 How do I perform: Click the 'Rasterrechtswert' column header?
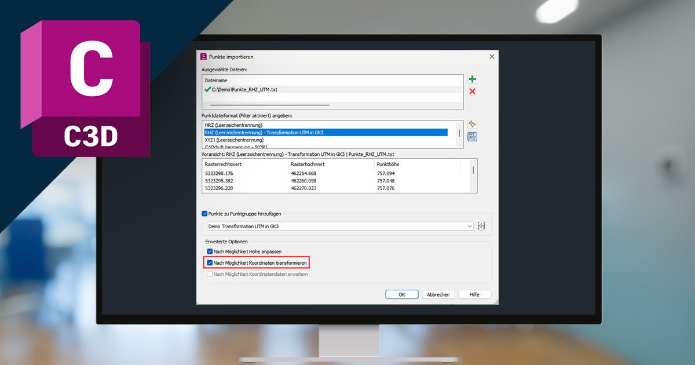[x=224, y=165]
